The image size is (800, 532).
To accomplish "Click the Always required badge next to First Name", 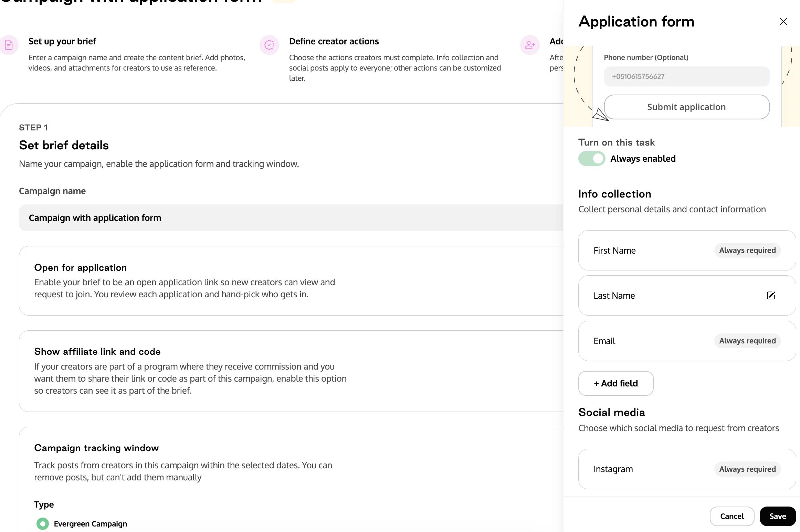I will click(747, 250).
